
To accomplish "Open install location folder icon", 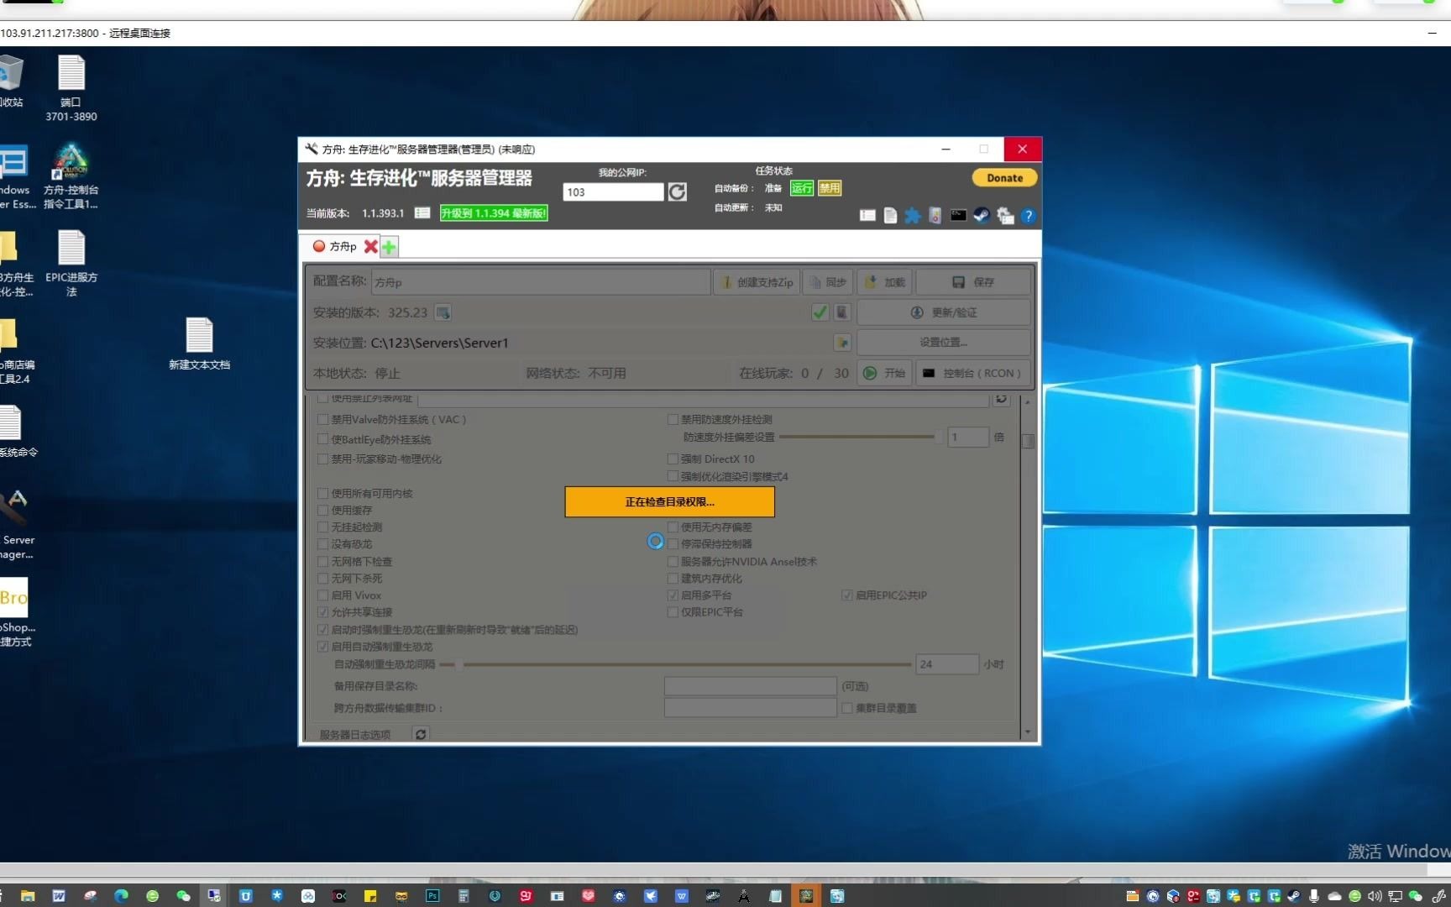I will pyautogui.click(x=841, y=343).
